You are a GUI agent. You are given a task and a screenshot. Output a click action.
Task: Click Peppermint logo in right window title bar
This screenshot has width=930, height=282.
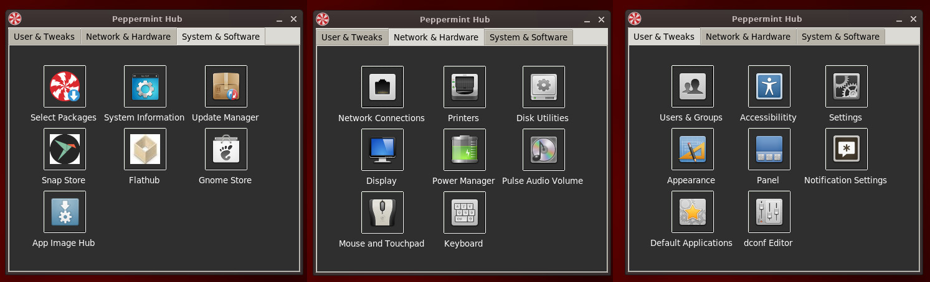click(x=635, y=19)
